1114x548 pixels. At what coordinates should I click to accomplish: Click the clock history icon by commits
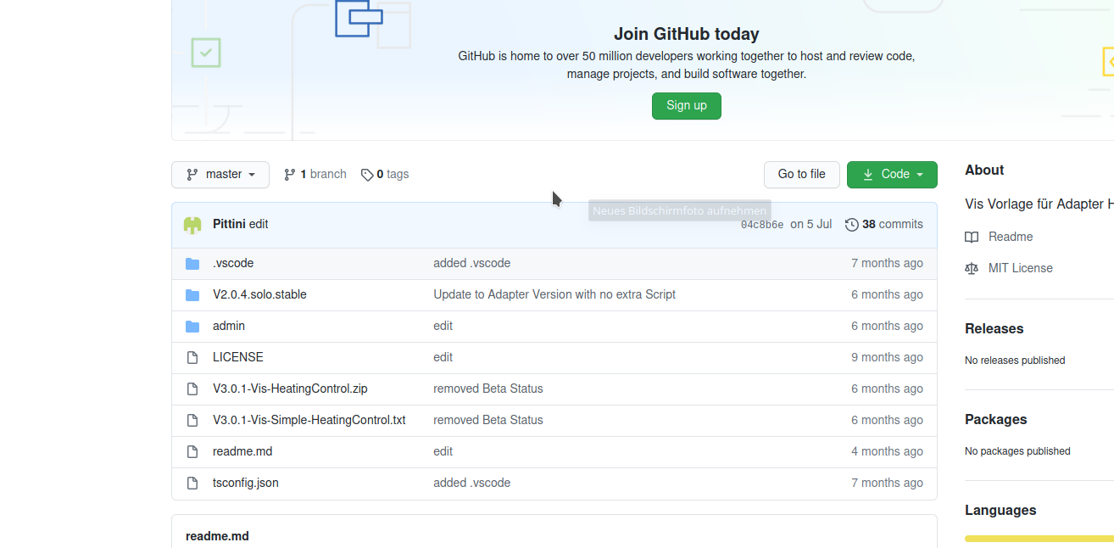click(852, 225)
